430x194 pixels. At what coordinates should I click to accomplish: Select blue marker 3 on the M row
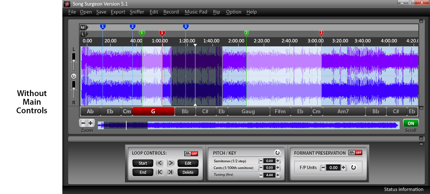tap(186, 27)
